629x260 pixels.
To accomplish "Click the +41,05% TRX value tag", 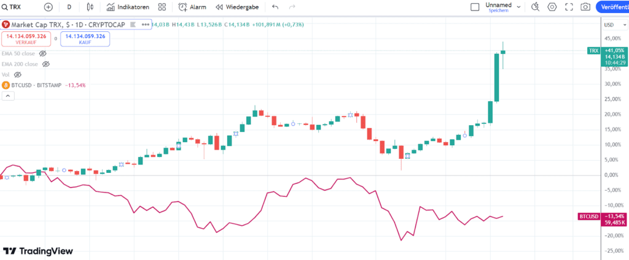I will 614,50.
